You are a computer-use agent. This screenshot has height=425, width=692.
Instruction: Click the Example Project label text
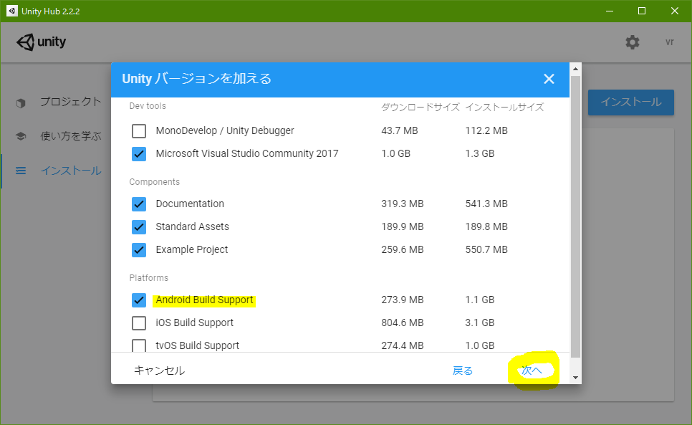191,249
